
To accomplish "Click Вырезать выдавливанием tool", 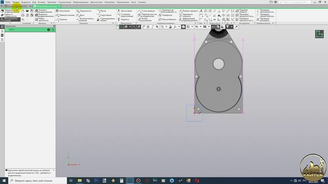I will (x=44, y=15).
